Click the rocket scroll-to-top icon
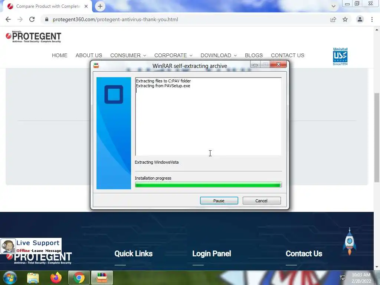Screen dimensions: 380x285 click(x=350, y=241)
